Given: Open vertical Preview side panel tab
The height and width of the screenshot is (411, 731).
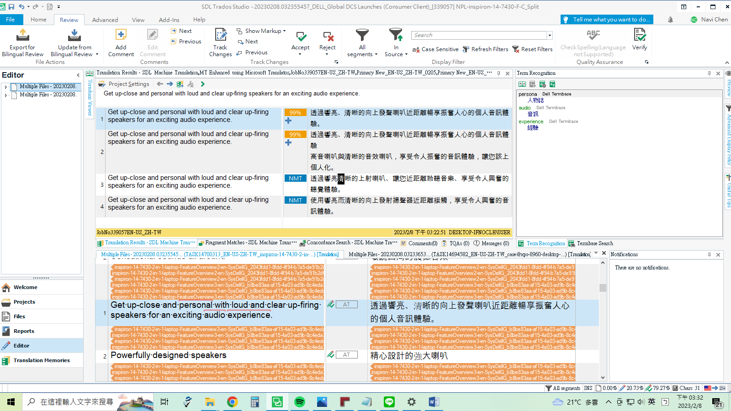Looking at the screenshot, I should pyautogui.click(x=728, y=83).
